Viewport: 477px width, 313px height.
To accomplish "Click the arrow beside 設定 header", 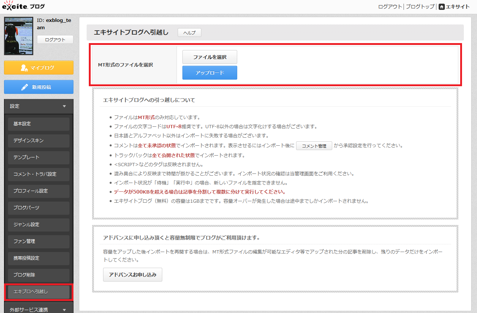I will coord(64,106).
